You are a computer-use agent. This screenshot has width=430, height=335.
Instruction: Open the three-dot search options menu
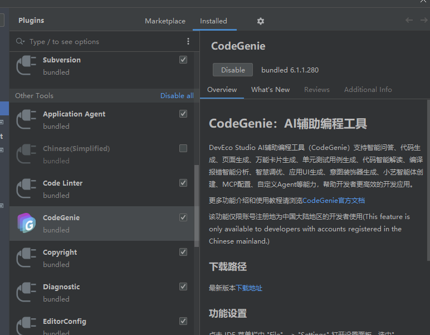188,41
